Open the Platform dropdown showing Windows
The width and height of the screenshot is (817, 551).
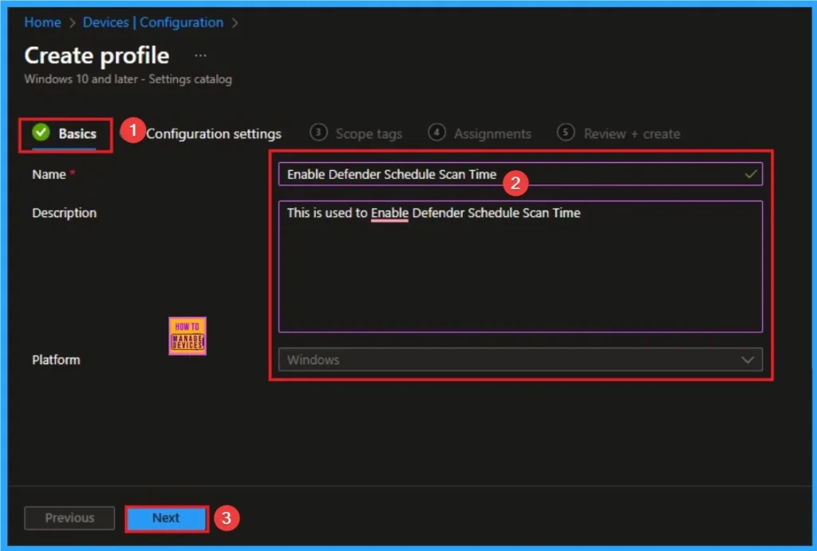click(x=519, y=360)
